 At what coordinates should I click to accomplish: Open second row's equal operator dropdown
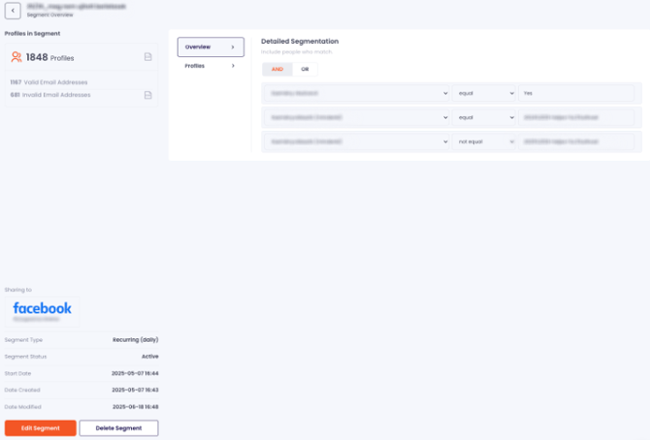pyautogui.click(x=485, y=117)
